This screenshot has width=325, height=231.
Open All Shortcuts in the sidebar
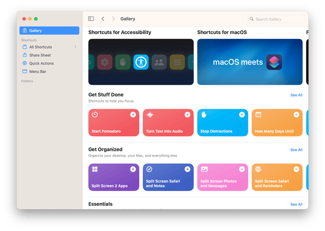pos(49,47)
